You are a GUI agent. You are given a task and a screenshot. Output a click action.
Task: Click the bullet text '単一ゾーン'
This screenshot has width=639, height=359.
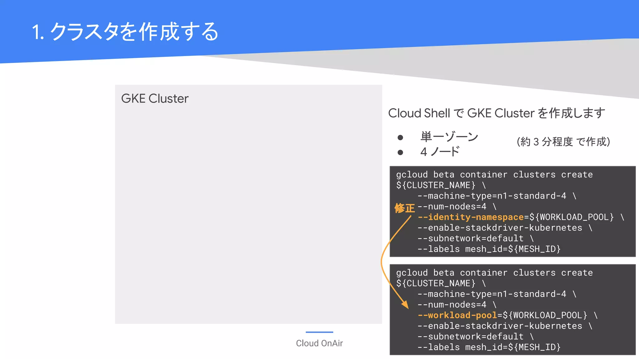tap(449, 137)
